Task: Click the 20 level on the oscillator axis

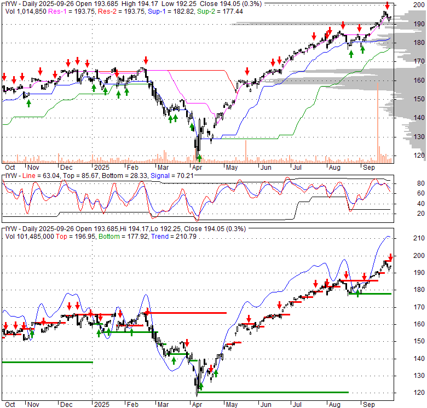Action: point(421,214)
